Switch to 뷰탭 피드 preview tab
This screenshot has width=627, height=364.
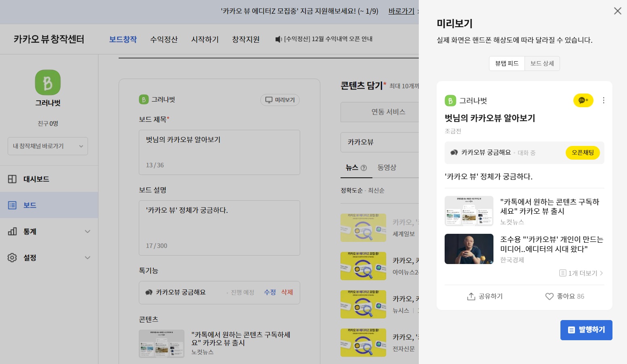(507, 63)
